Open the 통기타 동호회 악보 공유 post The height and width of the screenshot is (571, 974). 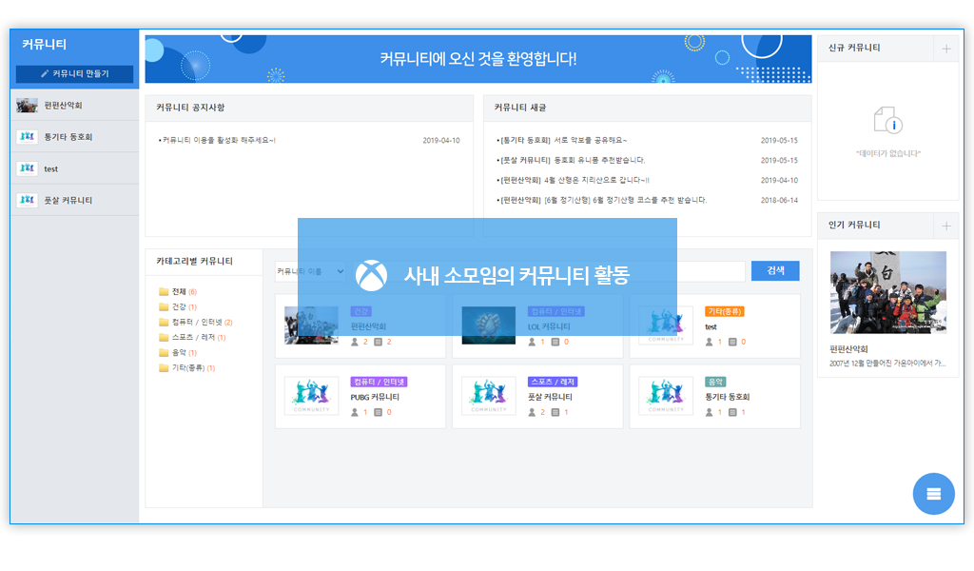coord(563,141)
